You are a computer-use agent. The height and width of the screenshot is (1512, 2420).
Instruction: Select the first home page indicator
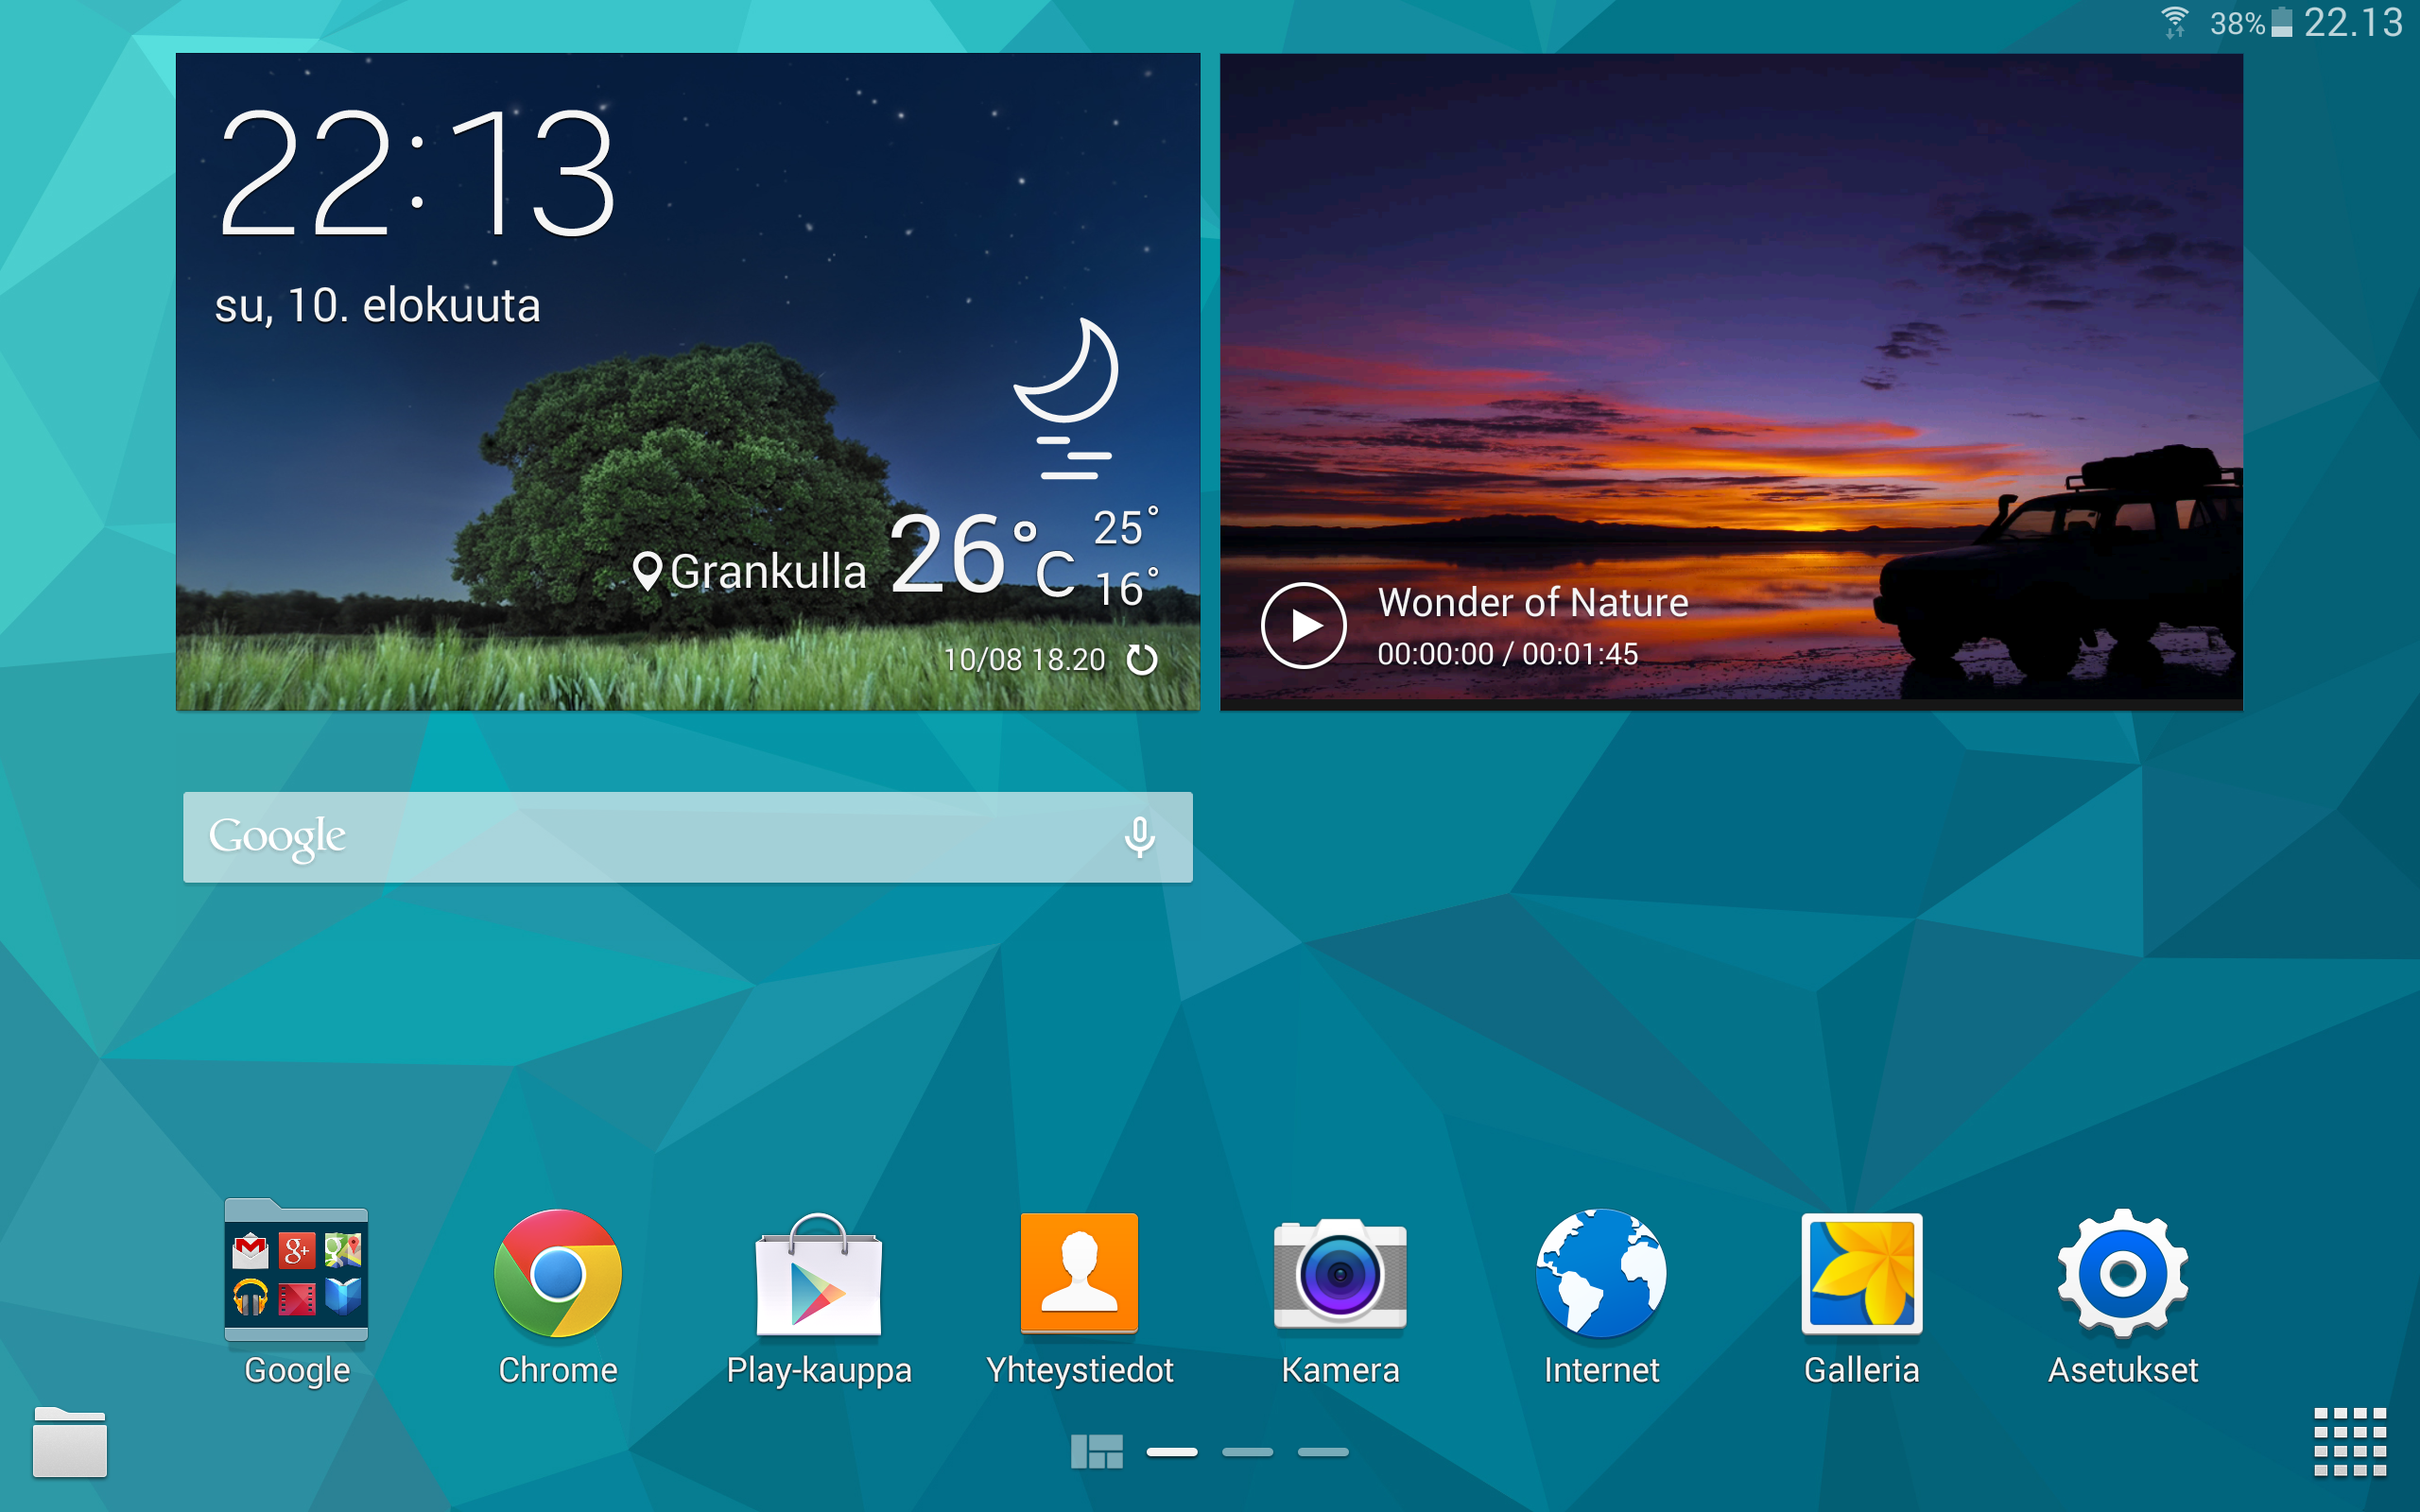1172,1452
